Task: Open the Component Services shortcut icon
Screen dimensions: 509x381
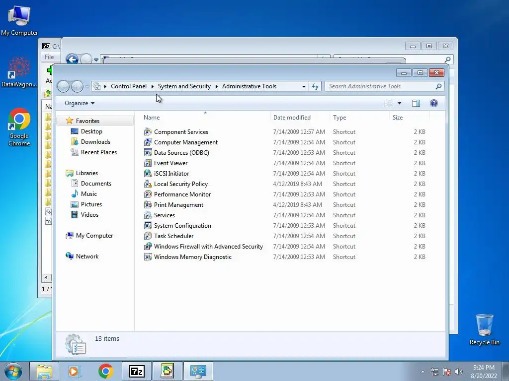Action: (x=148, y=132)
